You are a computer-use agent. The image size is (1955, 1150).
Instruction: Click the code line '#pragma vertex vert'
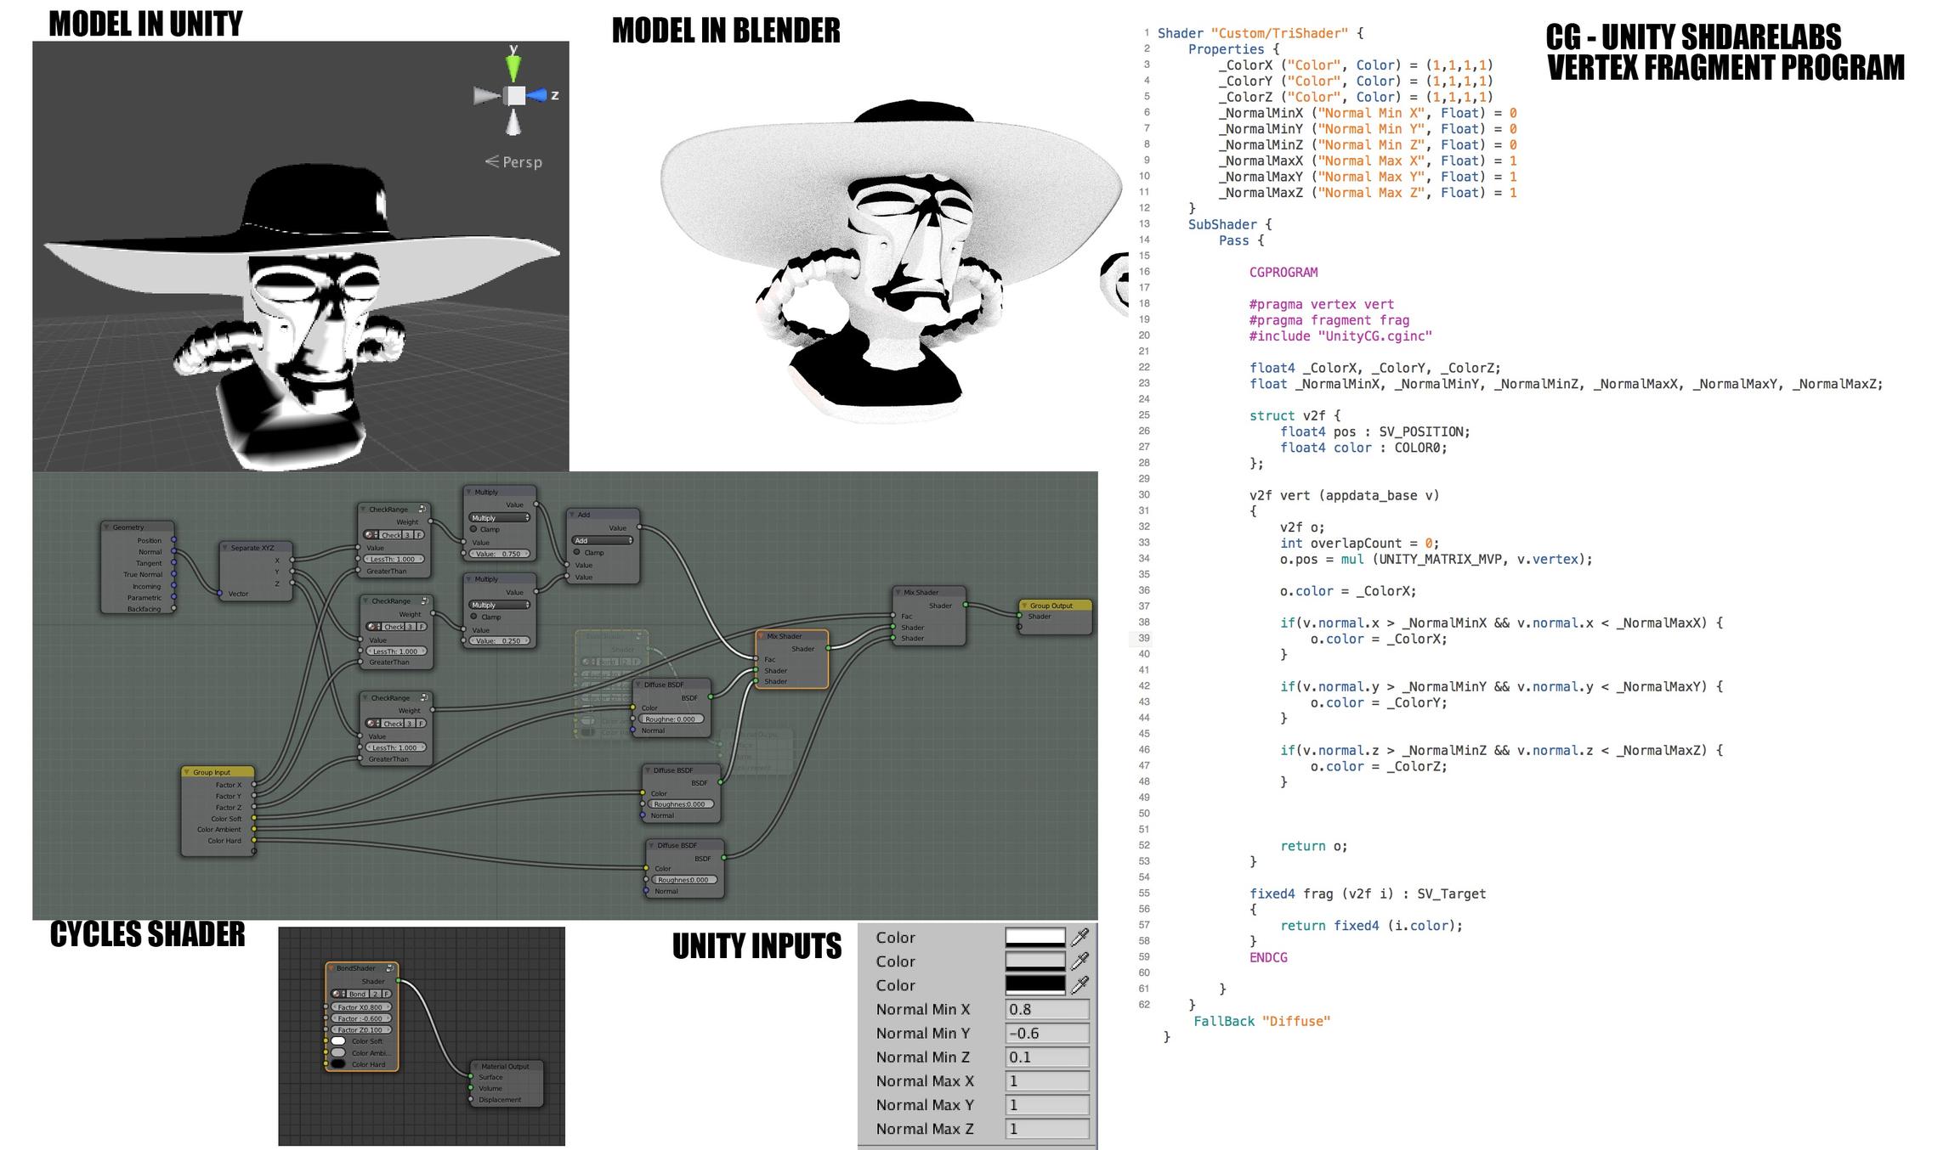coord(1321,304)
